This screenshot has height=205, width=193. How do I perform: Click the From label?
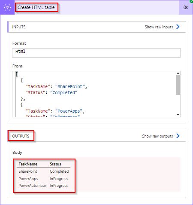(x=17, y=66)
